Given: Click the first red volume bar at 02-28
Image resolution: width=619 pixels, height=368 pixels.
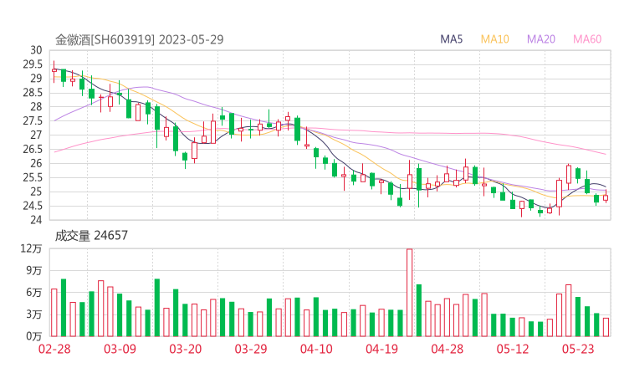Looking at the screenshot, I should [x=54, y=313].
